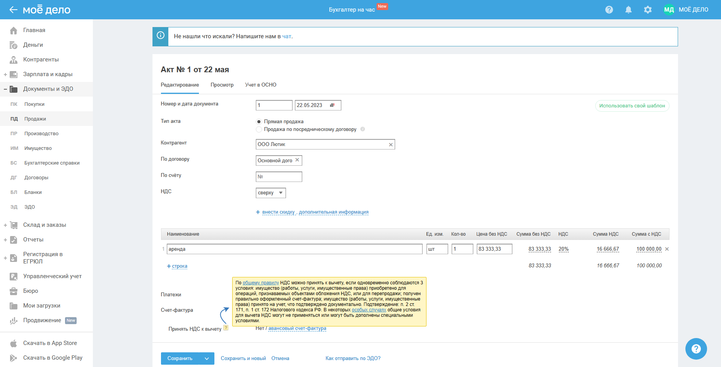
Task: Click the Apple App Store icon
Action: tap(14, 343)
